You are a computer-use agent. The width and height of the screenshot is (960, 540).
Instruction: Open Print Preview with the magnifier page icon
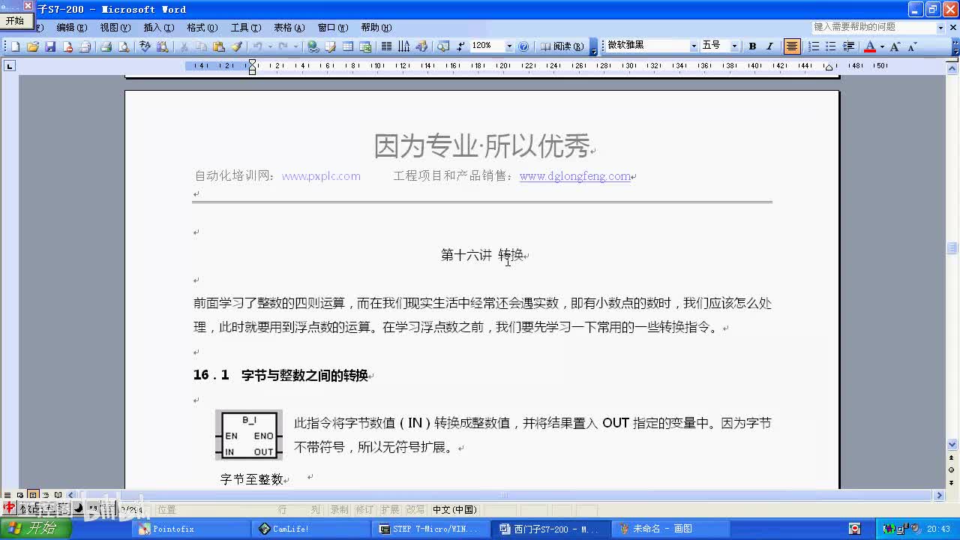(x=124, y=46)
